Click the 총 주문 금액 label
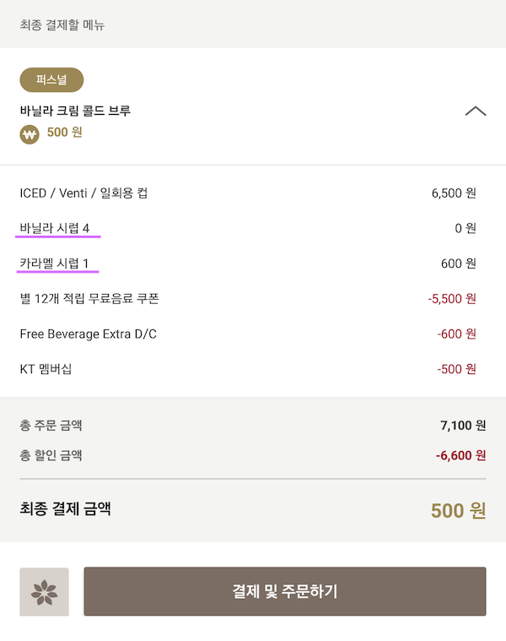The image size is (506, 641). point(51,425)
